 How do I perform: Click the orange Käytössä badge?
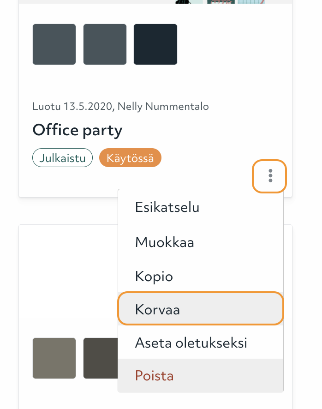click(130, 158)
